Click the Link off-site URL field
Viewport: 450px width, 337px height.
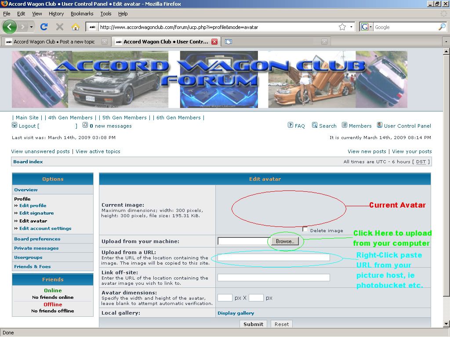click(273, 277)
